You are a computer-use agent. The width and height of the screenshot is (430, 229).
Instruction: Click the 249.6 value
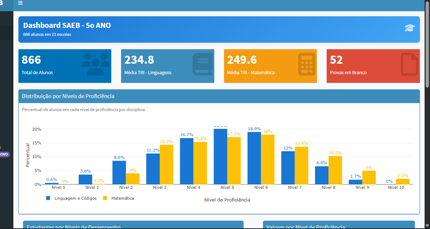[x=242, y=60]
